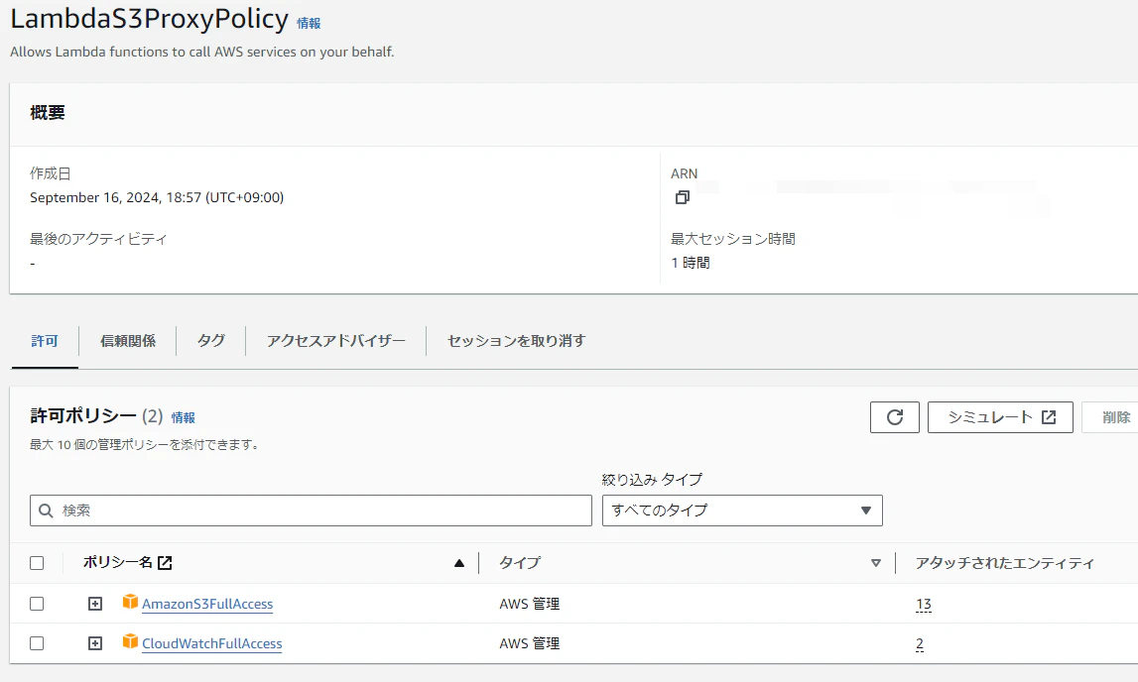Open the すべてのタイプ filter dropdown
1138x682 pixels.
(x=742, y=511)
